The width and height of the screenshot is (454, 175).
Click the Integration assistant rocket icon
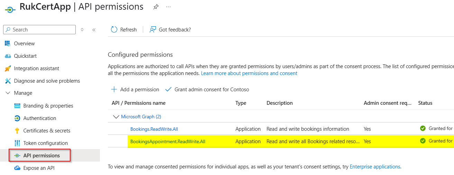click(8, 68)
